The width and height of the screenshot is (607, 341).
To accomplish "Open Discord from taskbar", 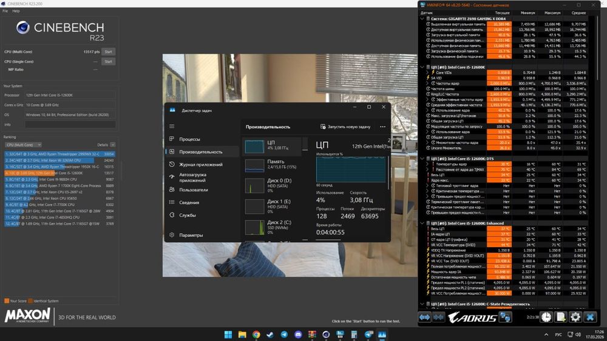I will click(x=298, y=334).
